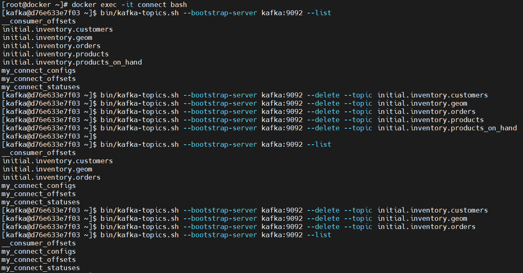Click the --delete flag in the first delete command

tap(323, 95)
